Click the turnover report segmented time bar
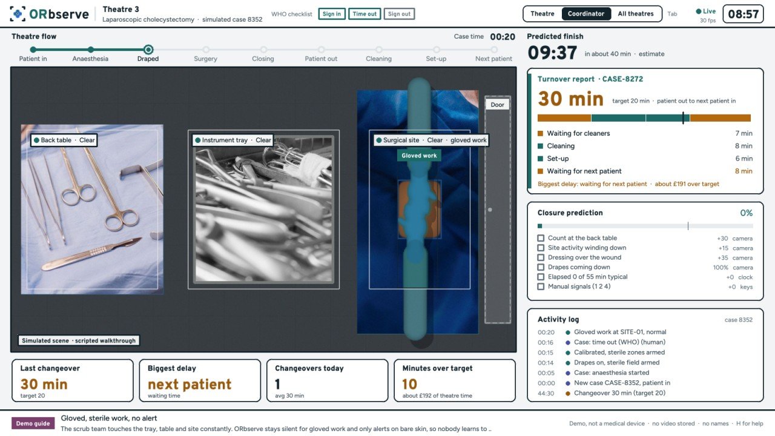 [x=644, y=119]
